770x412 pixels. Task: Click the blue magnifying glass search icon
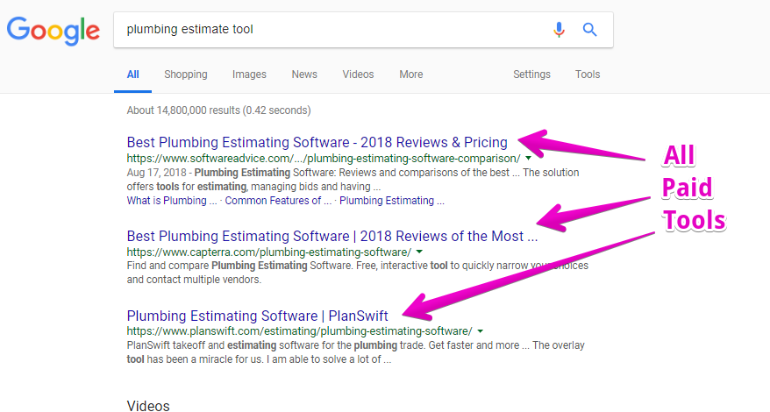589,30
